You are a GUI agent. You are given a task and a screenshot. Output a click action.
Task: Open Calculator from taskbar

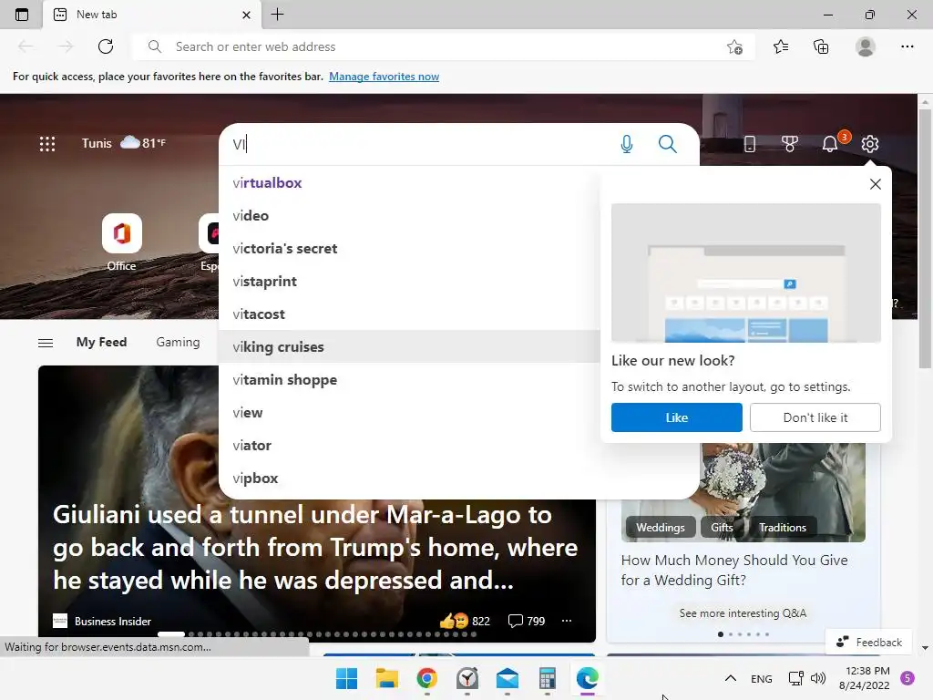548,678
